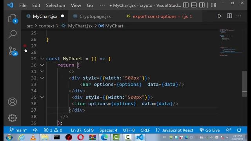
Task: Click the main* git branch indicator
Action: pos(18,130)
